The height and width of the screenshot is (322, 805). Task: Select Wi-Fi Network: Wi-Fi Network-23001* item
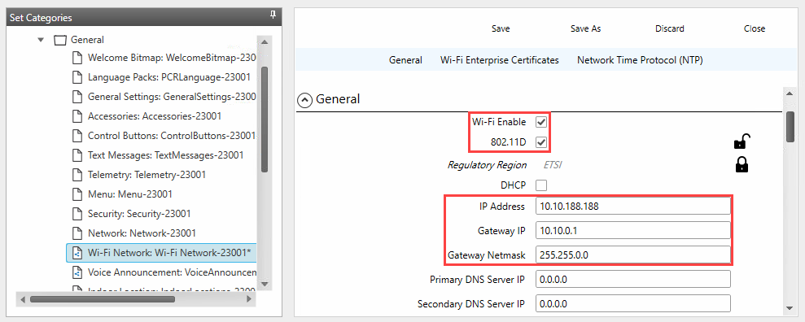coord(162,253)
